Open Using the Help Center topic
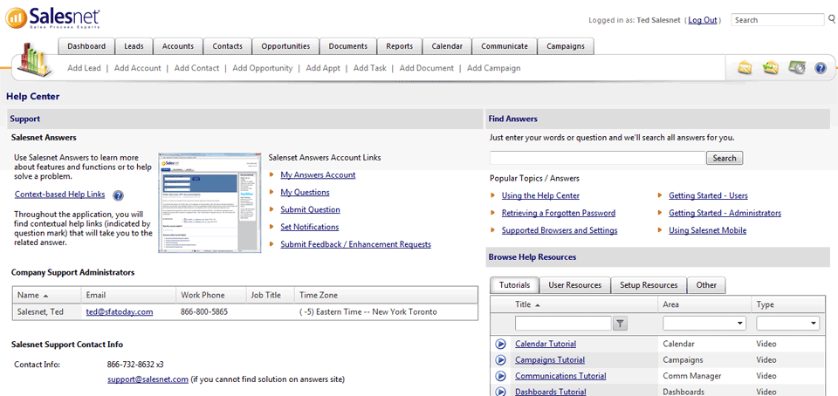The width and height of the screenshot is (838, 396). tap(541, 196)
